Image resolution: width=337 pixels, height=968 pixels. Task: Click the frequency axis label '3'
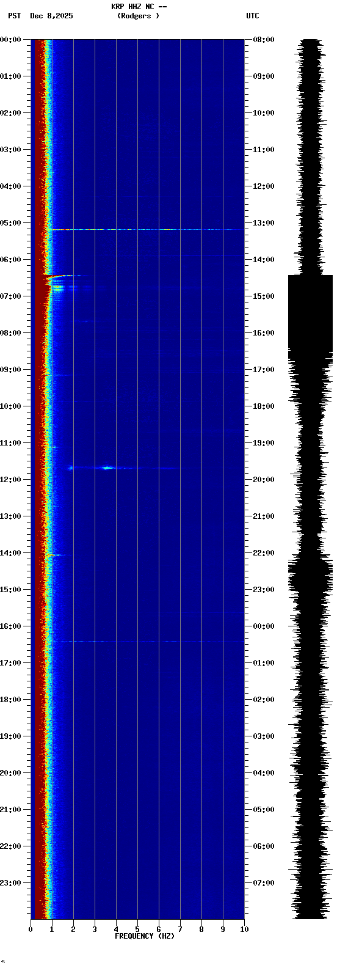95,930
